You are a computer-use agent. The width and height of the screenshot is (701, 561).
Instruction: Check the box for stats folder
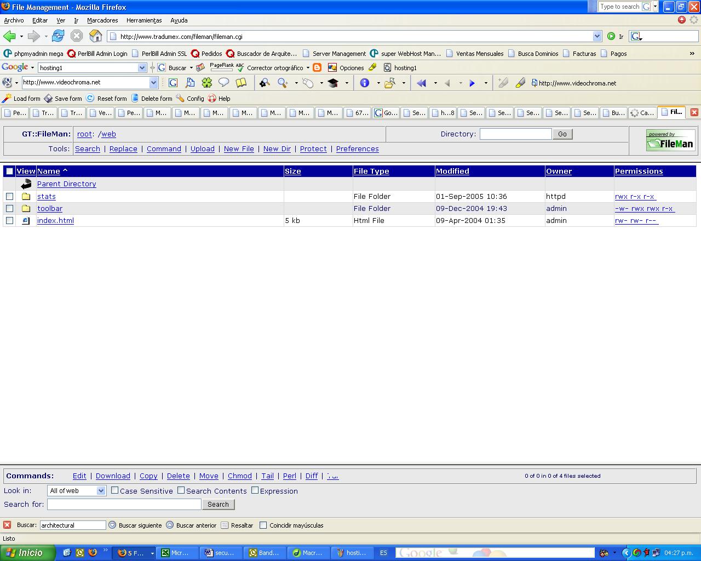(x=9, y=197)
